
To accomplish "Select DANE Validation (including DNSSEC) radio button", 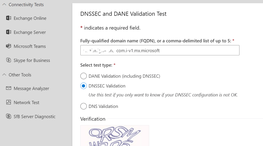I will 83,76.
